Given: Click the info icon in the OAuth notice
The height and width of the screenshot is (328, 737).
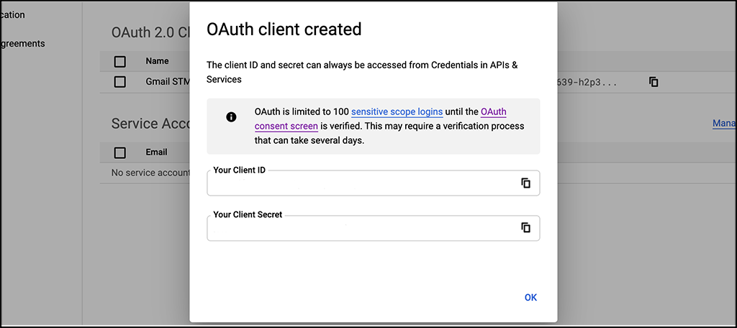Looking at the screenshot, I should (231, 117).
